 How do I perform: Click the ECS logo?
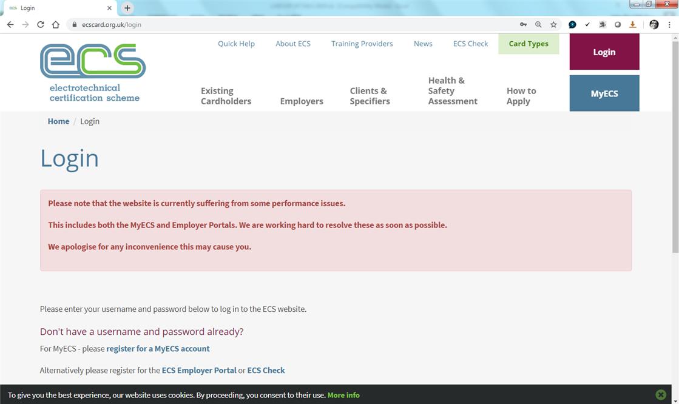(x=93, y=73)
